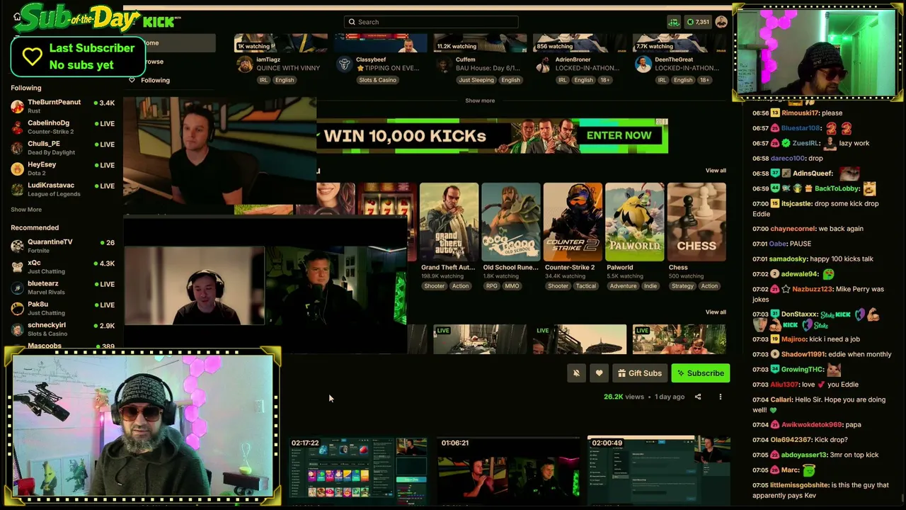Open QuarantineTV avatar in Recommended list

tap(17, 246)
